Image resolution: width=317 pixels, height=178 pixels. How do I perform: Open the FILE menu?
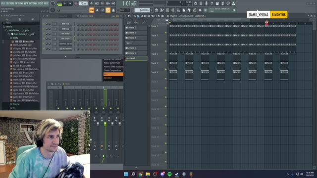tap(3, 3)
